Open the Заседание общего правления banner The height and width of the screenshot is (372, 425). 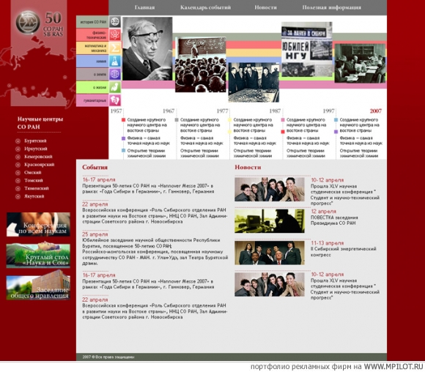click(38, 288)
